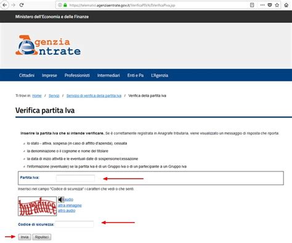Open Servizio di verifica della partita Iva link
Image resolution: width=292 pixels, height=243 pixels.
click(x=94, y=96)
